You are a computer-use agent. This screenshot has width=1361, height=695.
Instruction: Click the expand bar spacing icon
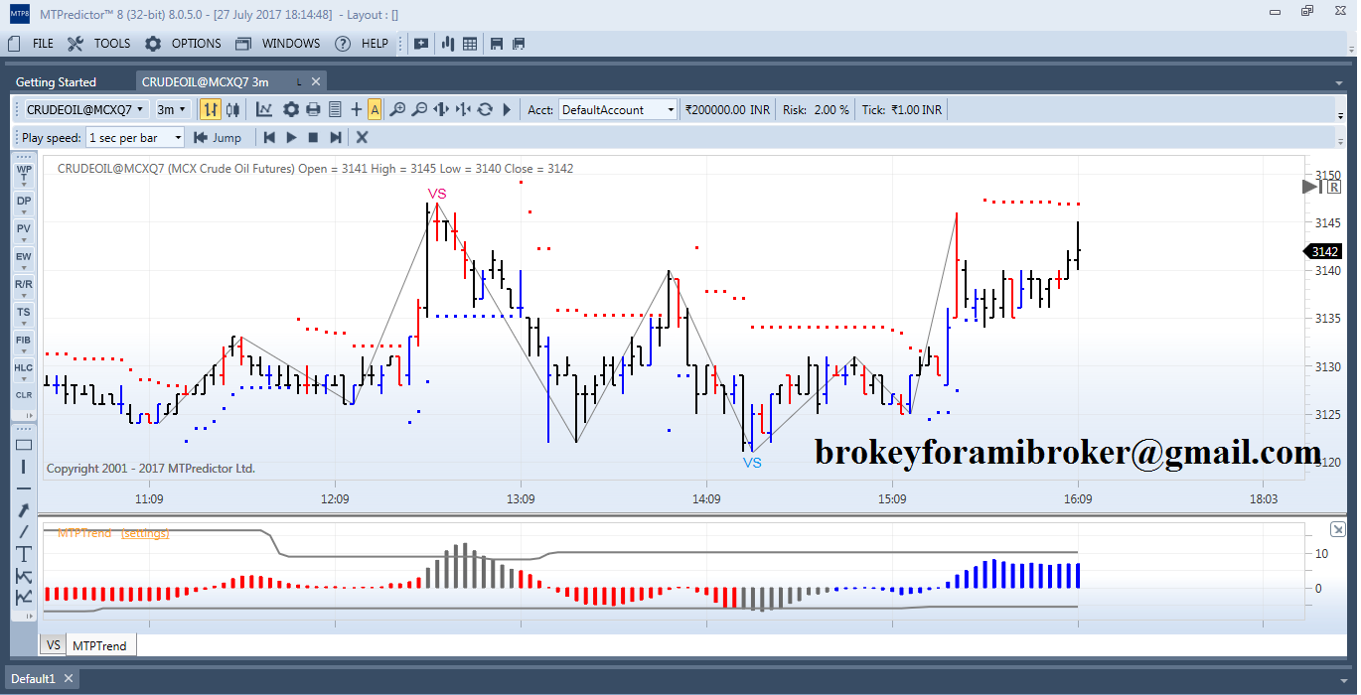pyautogui.click(x=442, y=109)
